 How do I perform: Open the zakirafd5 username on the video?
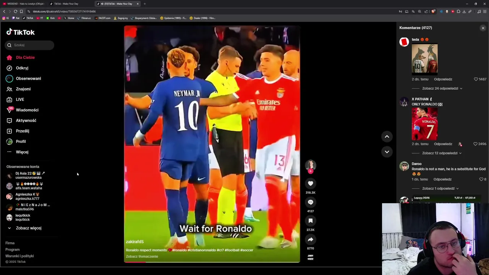[x=135, y=242]
